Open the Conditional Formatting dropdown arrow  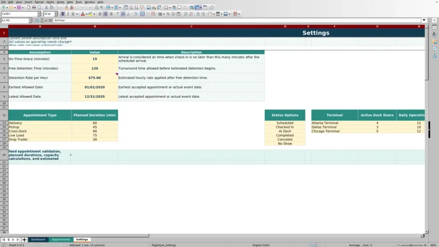(x=239, y=14)
